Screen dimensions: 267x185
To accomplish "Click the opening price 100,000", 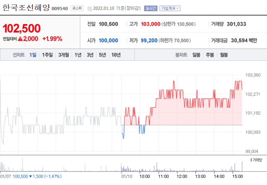I will [108, 40].
